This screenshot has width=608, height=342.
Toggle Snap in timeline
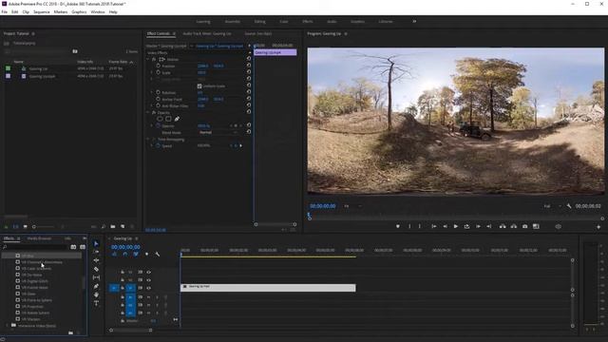[x=124, y=255]
